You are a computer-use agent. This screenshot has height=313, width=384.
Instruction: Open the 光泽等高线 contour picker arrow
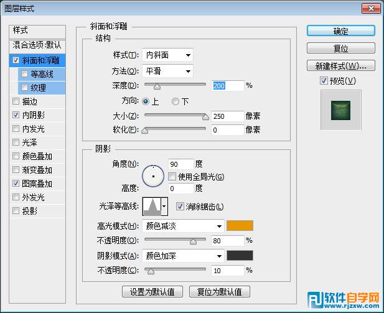[x=164, y=207]
